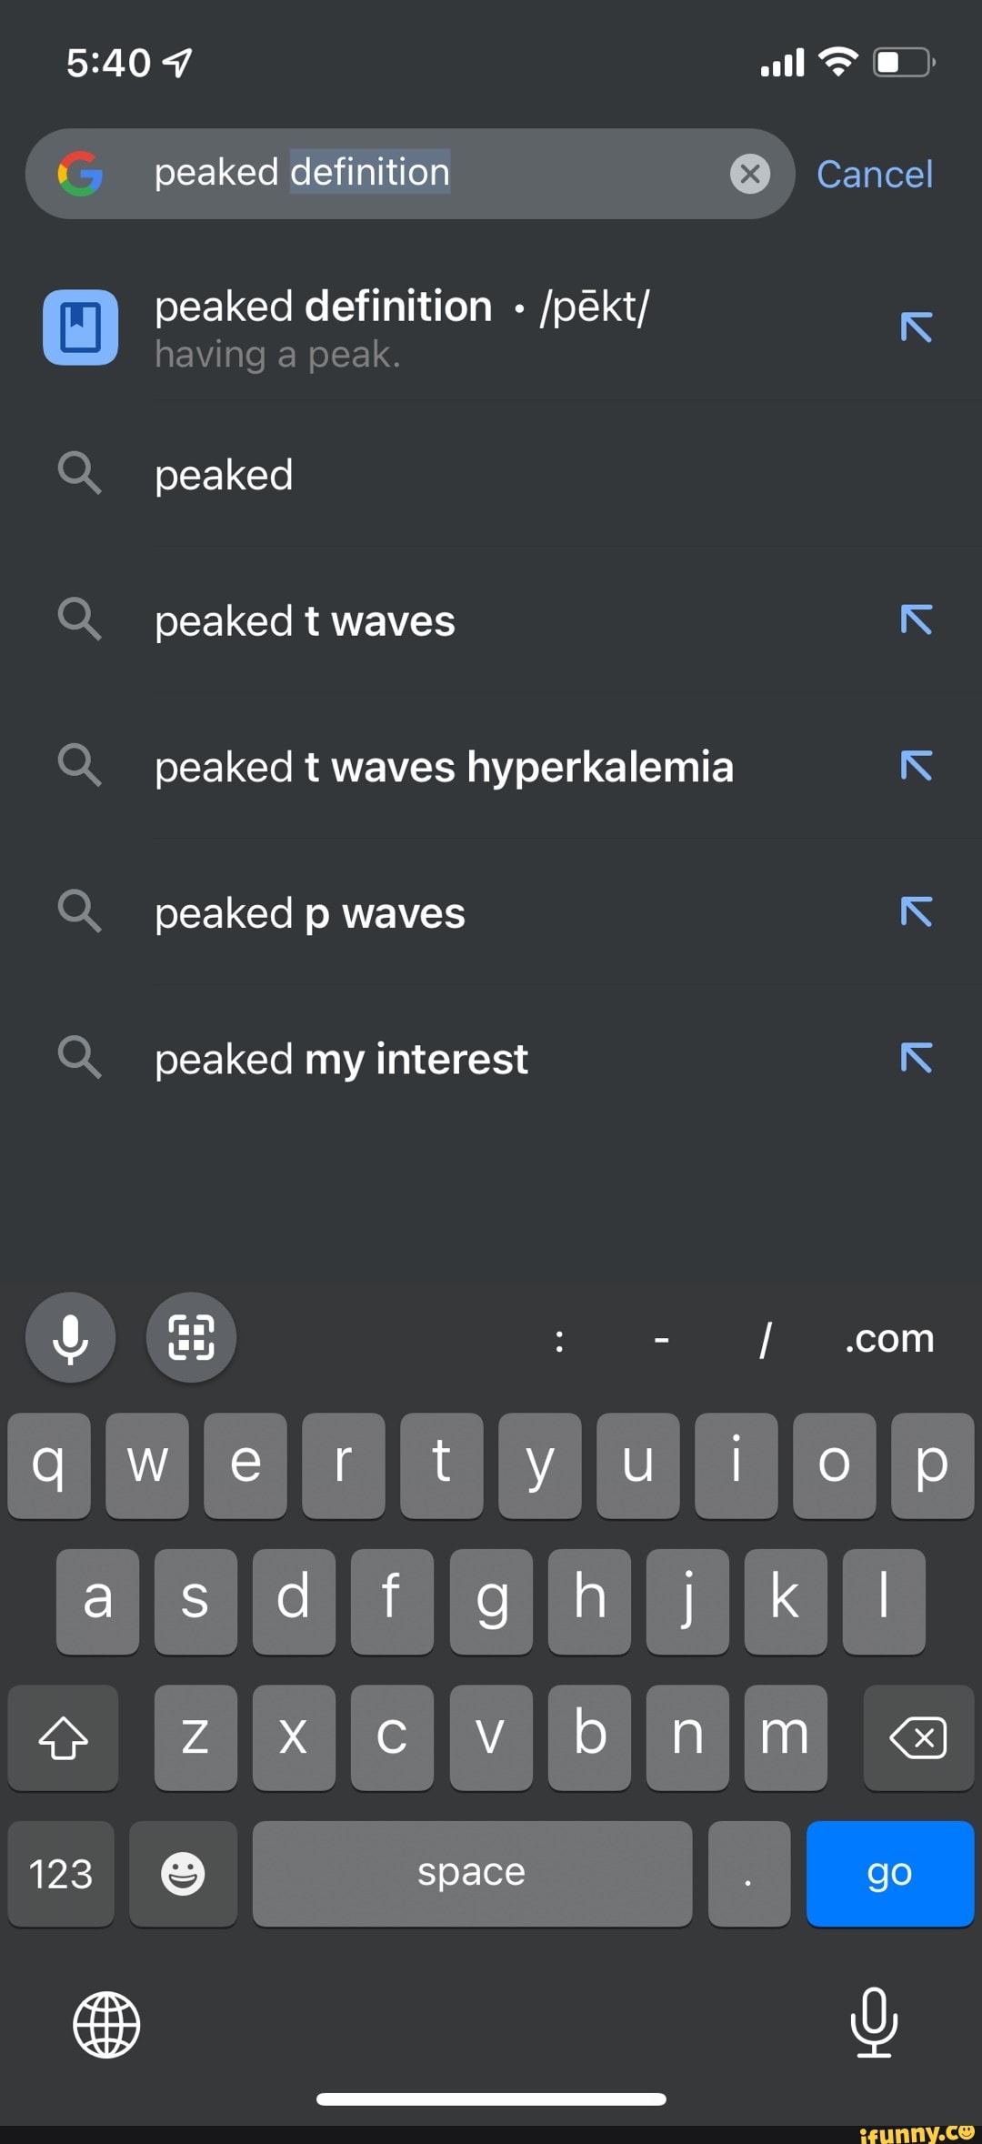Tap the Google logo in search bar

coord(80,175)
